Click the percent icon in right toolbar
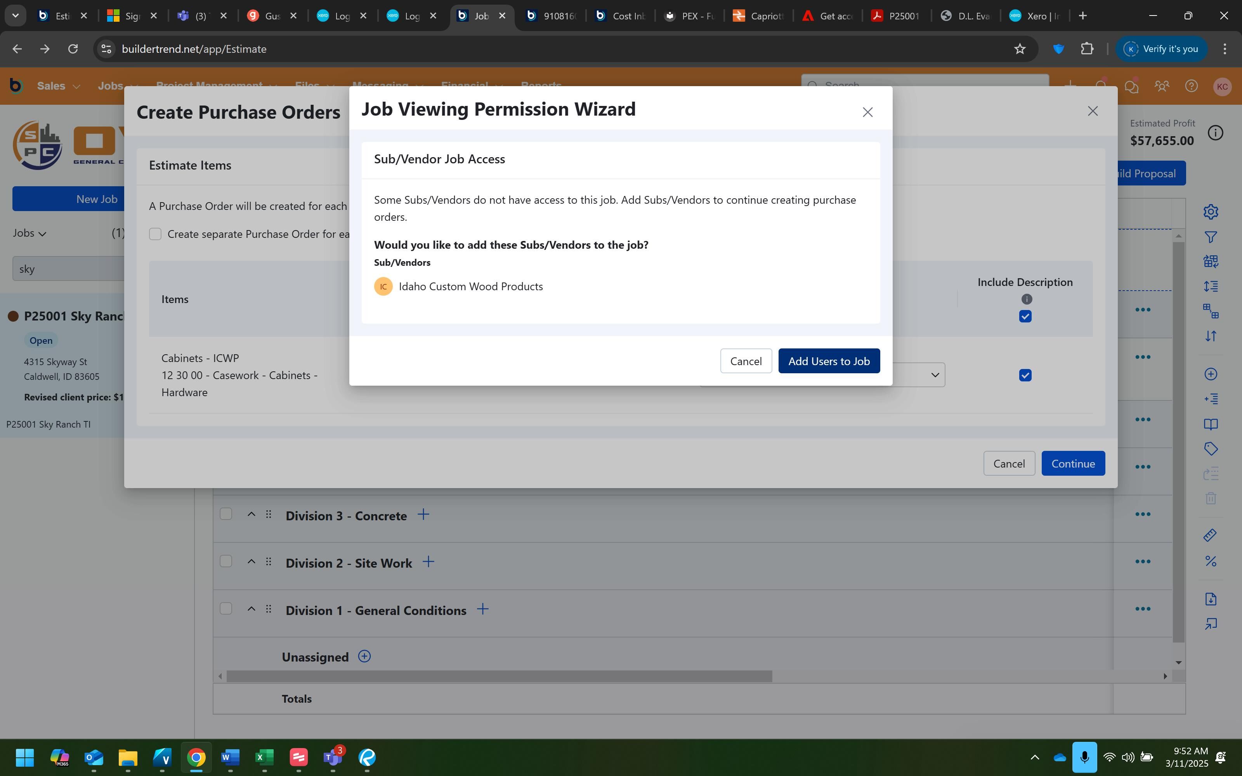 tap(1211, 561)
